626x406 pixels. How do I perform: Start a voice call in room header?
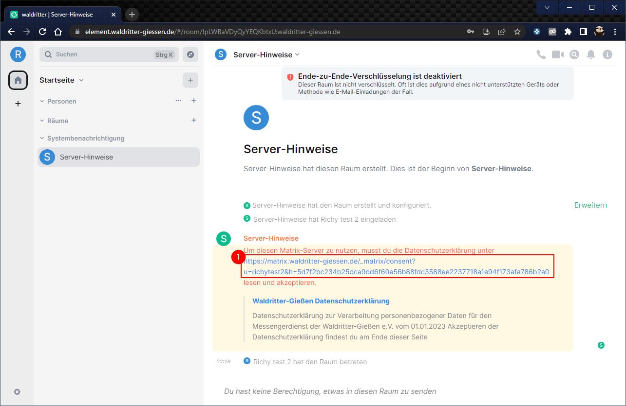pos(541,54)
